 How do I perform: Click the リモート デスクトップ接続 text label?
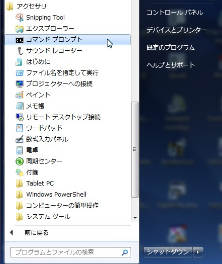63,117
